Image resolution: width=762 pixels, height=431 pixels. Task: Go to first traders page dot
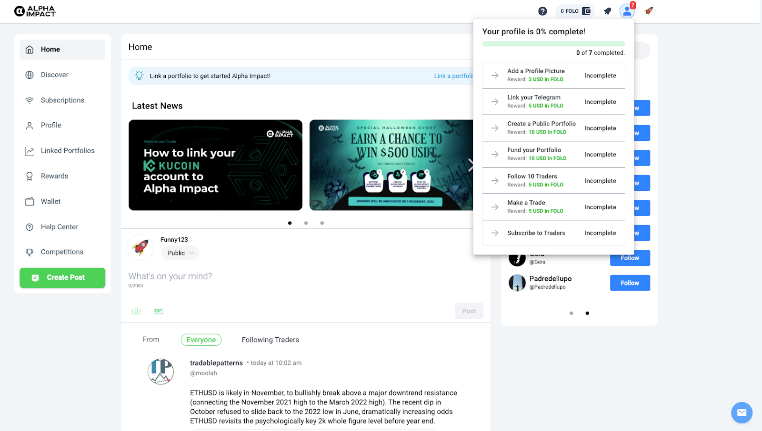pos(571,313)
